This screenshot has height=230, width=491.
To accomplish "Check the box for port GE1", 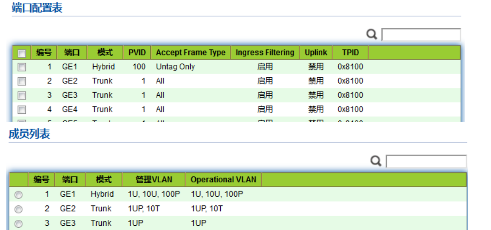I will (21, 67).
